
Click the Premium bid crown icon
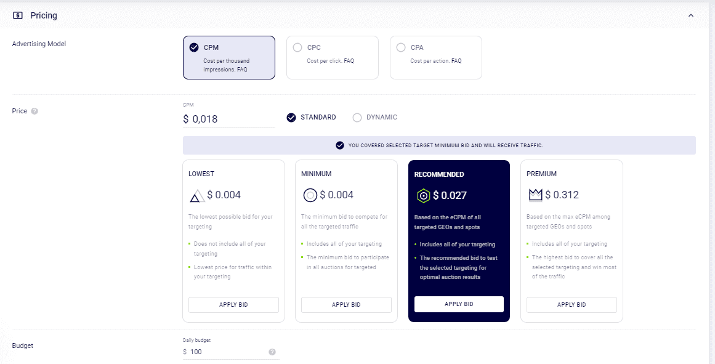point(535,195)
